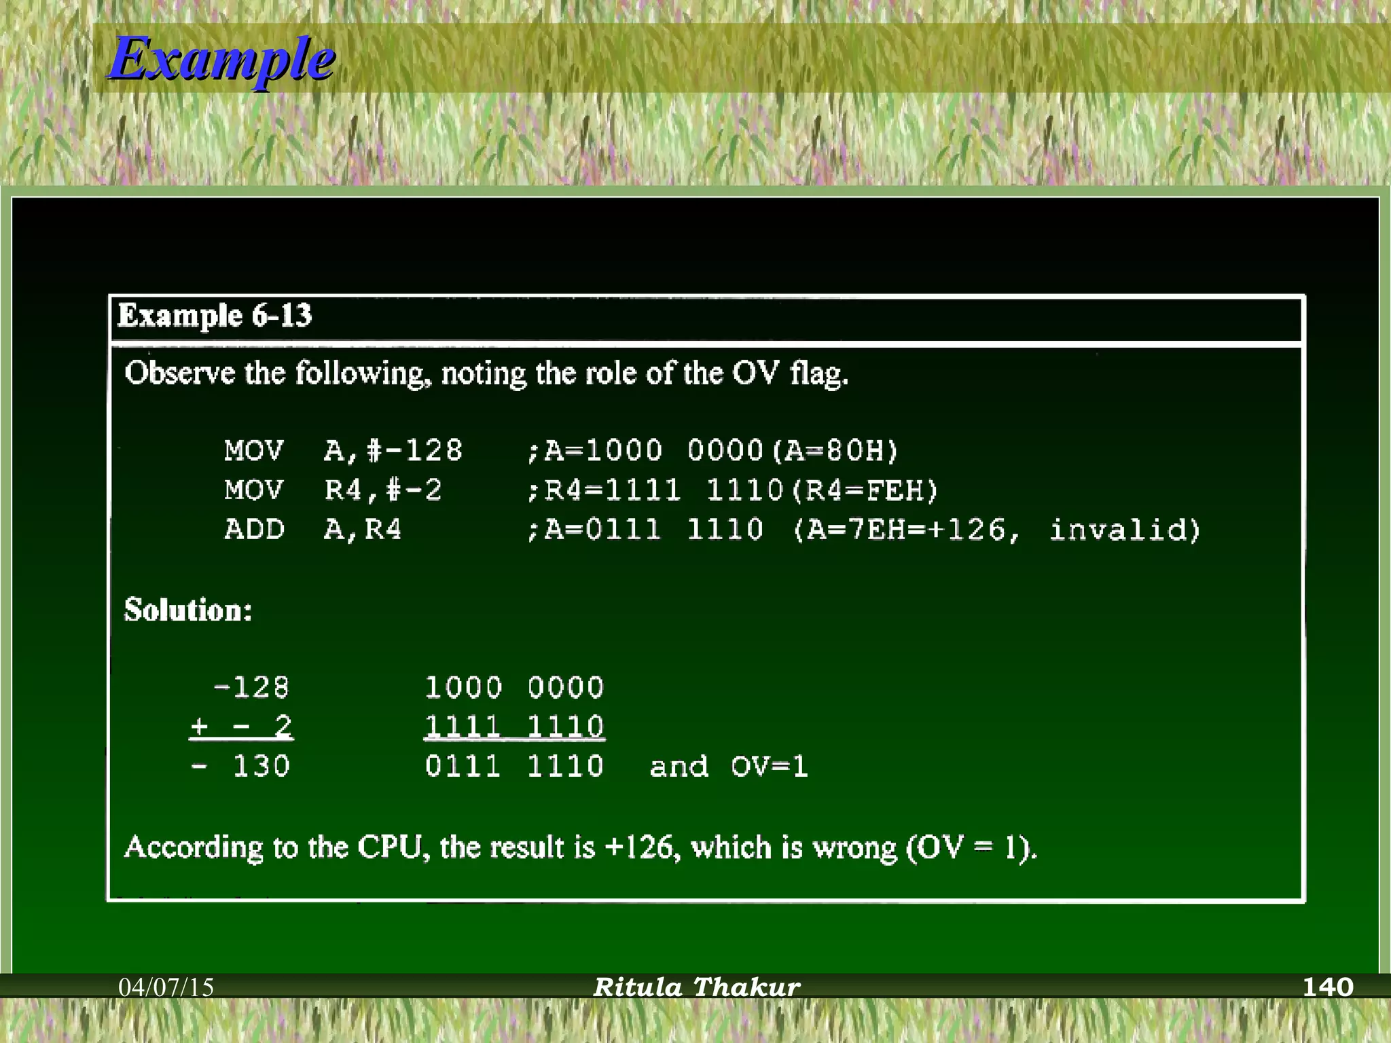Click the underlined binary '1111 1110'
Image resolution: width=1391 pixels, height=1043 pixels.
pos(514,727)
